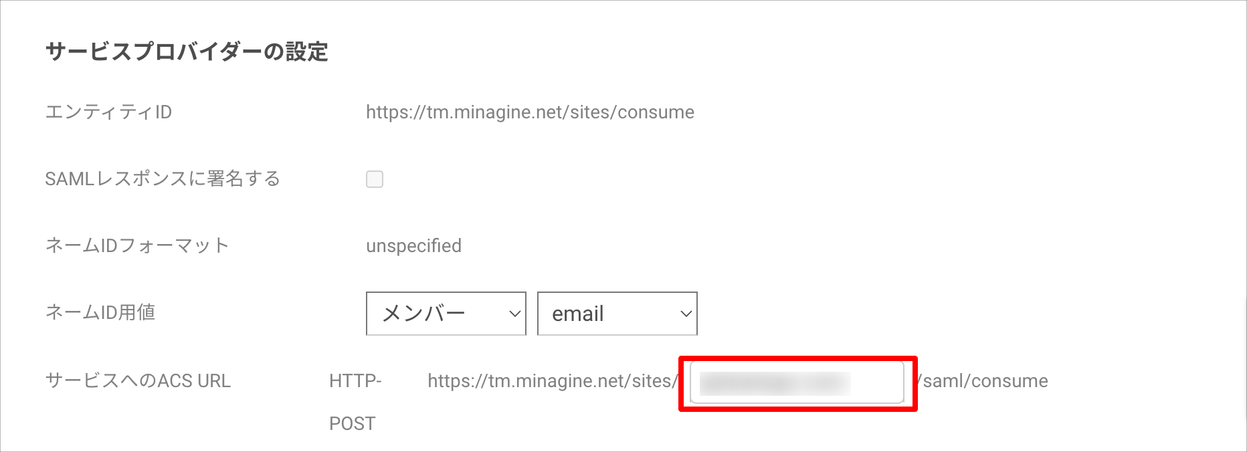This screenshot has width=1247, height=452.
Task: Click the /saml/consume URL suffix
Action: 983,380
